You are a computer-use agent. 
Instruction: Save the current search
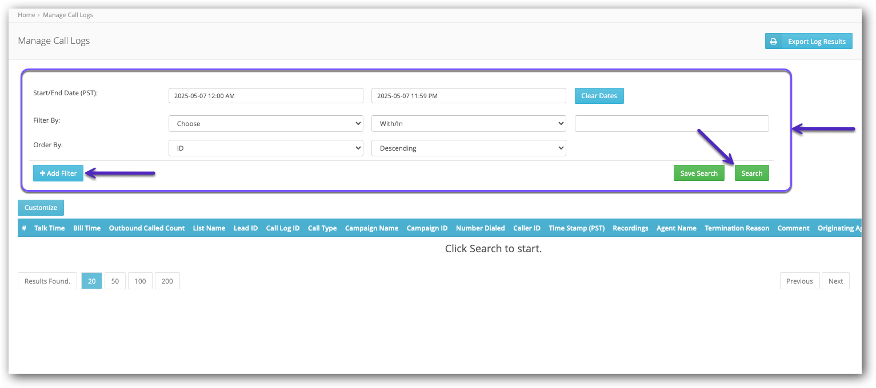point(699,173)
